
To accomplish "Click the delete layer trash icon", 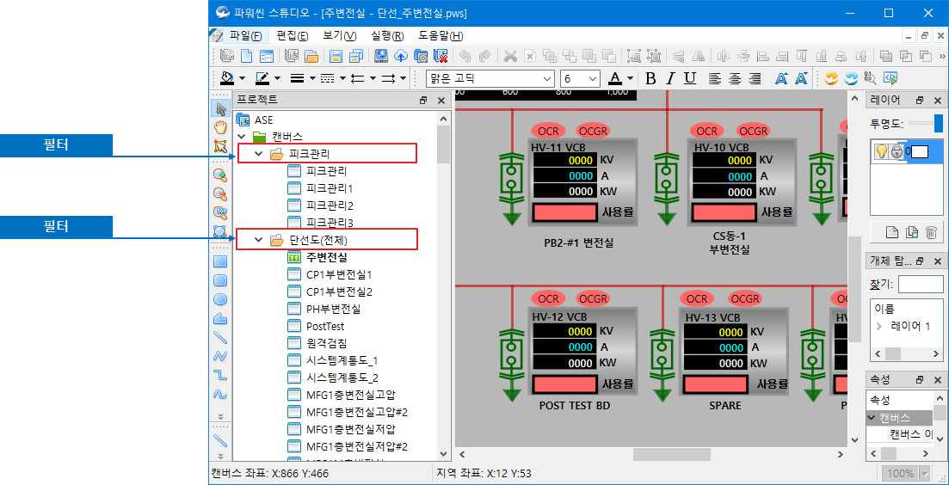I will click(x=931, y=232).
